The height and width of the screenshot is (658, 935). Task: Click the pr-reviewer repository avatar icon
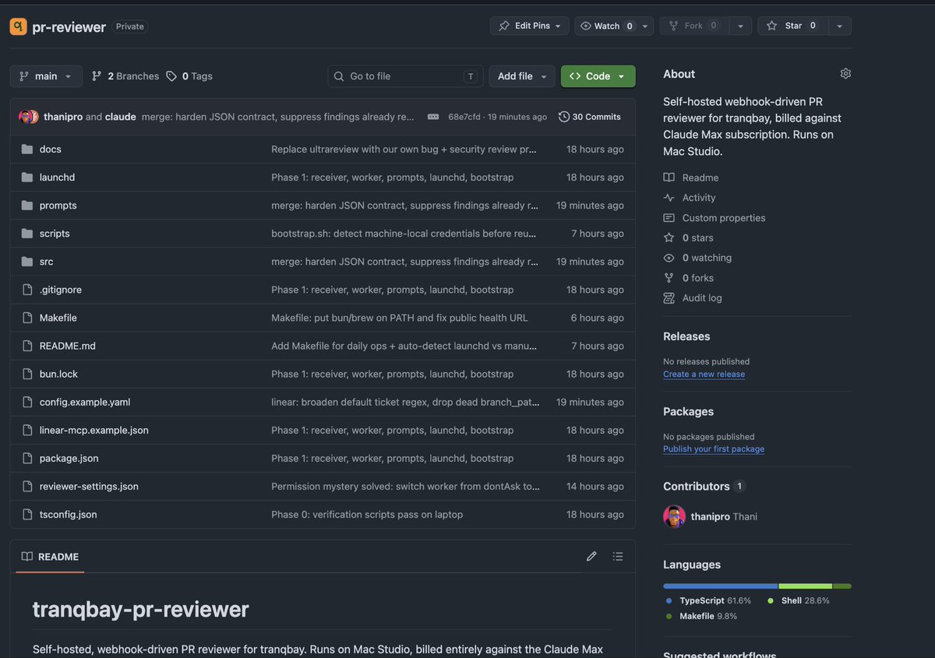pyautogui.click(x=19, y=26)
